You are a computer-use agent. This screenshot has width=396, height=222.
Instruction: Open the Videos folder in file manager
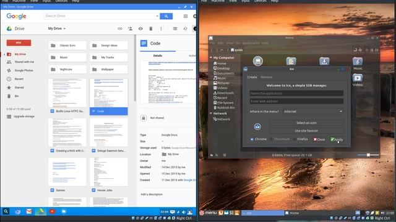point(358,80)
